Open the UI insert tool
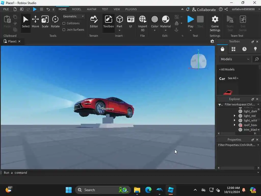261x196 pixels. coord(131,22)
